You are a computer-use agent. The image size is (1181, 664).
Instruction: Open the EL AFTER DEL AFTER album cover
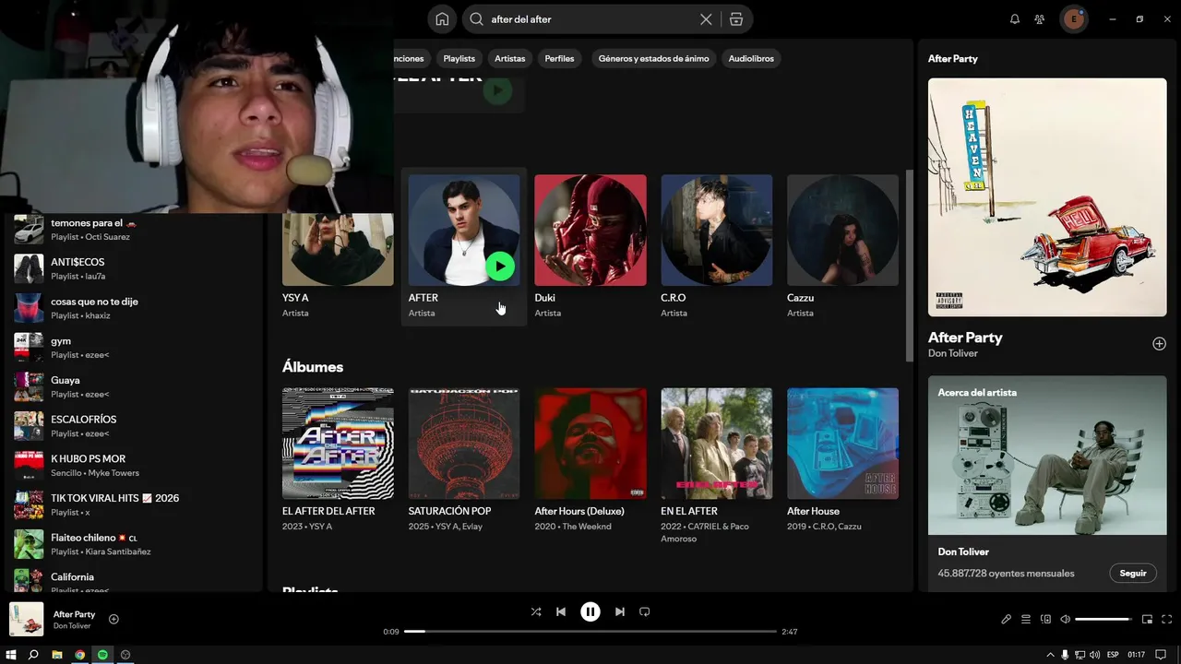click(338, 444)
